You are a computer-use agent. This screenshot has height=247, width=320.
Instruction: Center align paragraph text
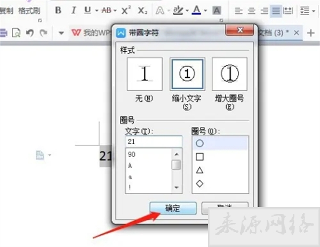(x=251, y=11)
